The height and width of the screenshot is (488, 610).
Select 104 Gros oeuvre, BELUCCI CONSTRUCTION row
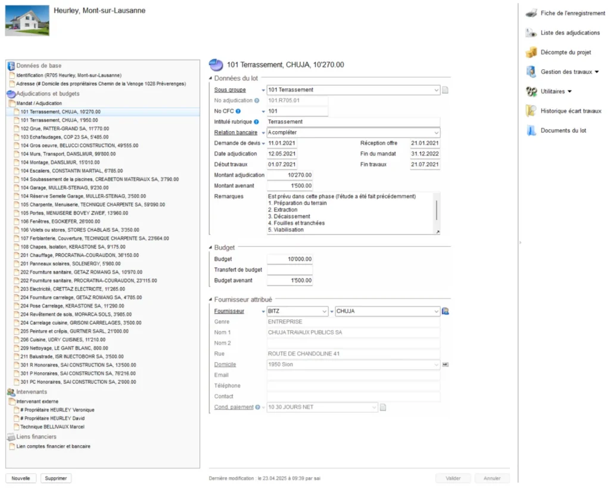[x=79, y=145]
